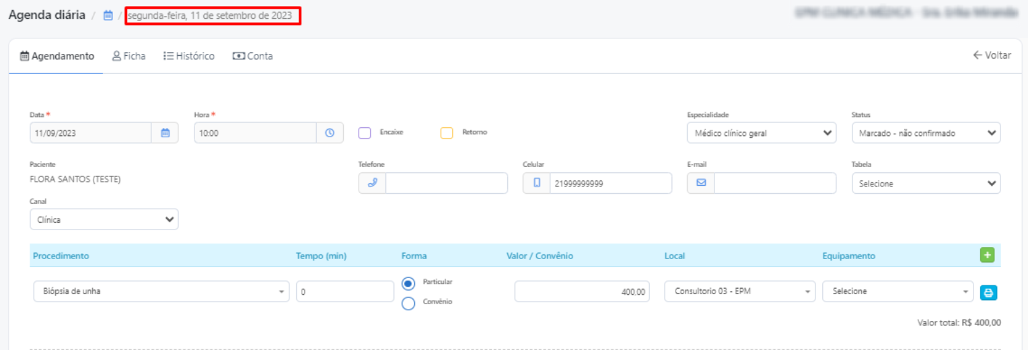Open the Equipamento Selecione dropdown
The image size is (1028, 350).
click(x=897, y=291)
